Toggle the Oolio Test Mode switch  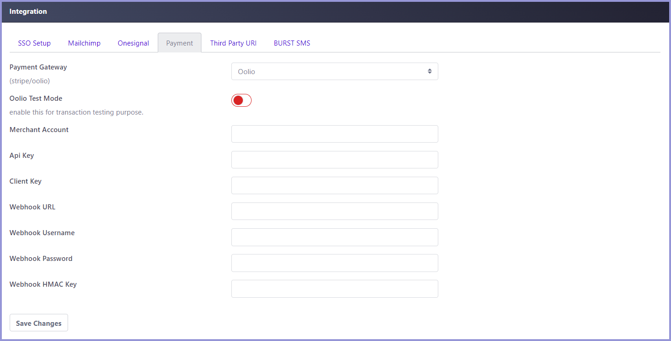241,100
